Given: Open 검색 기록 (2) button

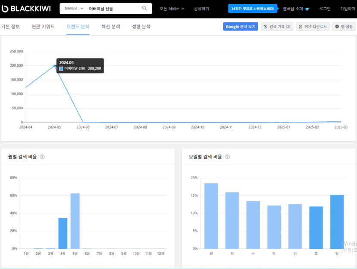Looking at the screenshot, I should pyautogui.click(x=277, y=26).
